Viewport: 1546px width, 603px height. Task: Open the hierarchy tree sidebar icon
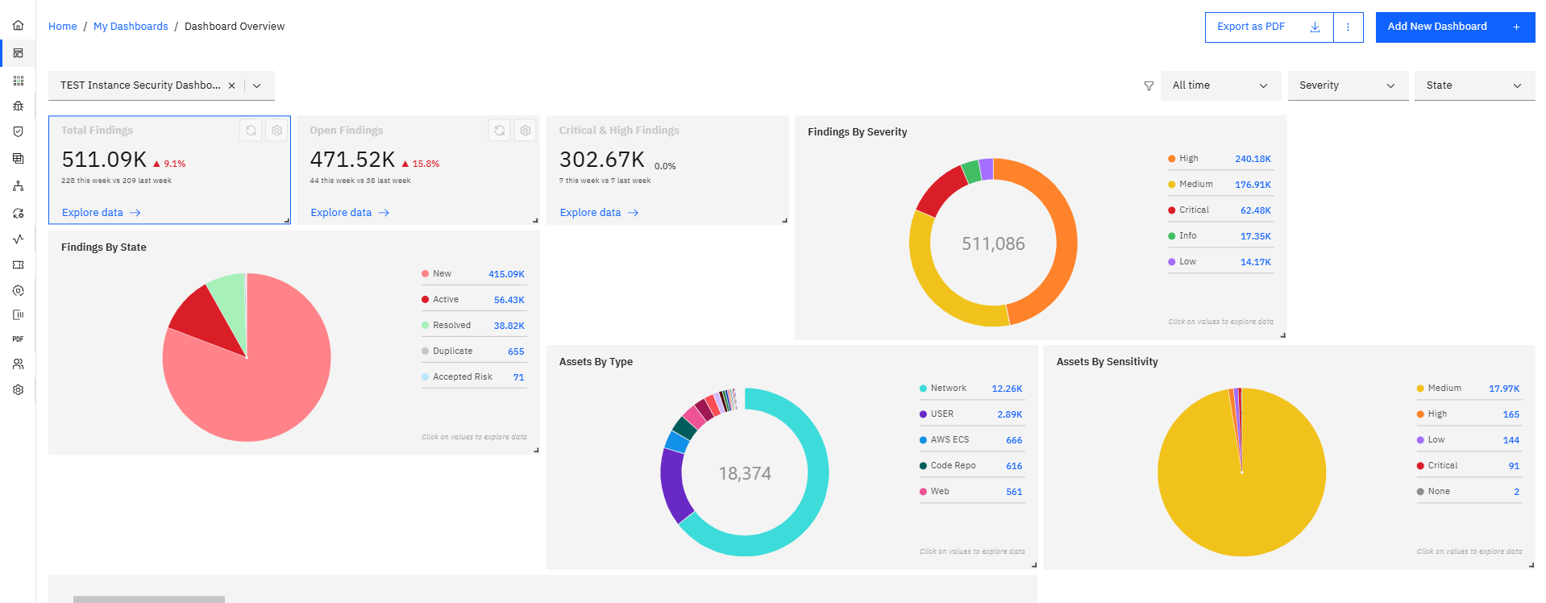[18, 186]
